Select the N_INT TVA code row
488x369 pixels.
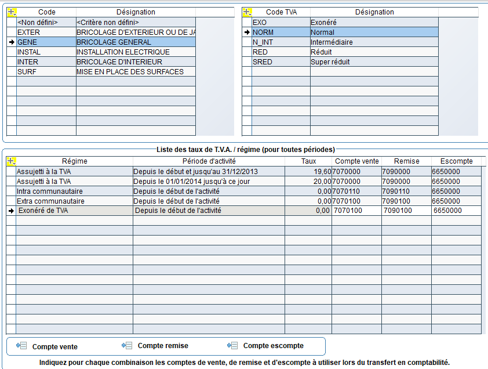[x=340, y=42]
